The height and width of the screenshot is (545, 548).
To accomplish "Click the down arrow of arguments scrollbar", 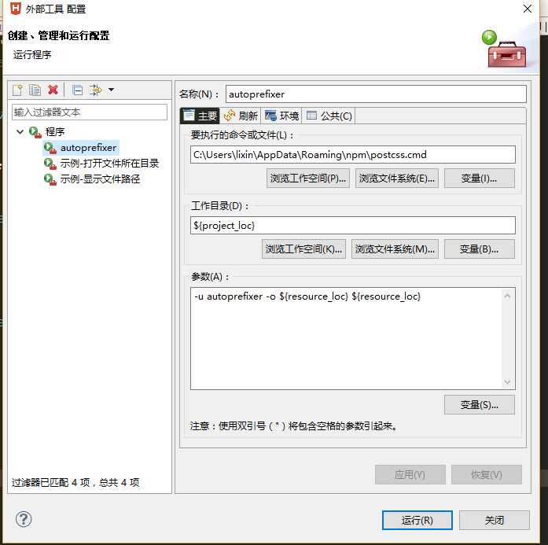I will tap(507, 381).
